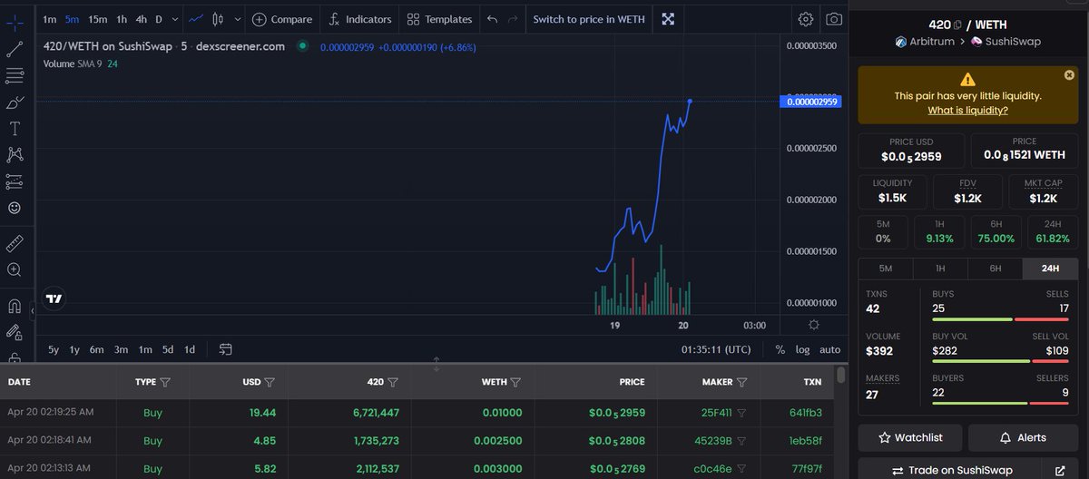Open the line chart style selector
Image resolution: width=1089 pixels, height=479 pixels.
tap(196, 19)
